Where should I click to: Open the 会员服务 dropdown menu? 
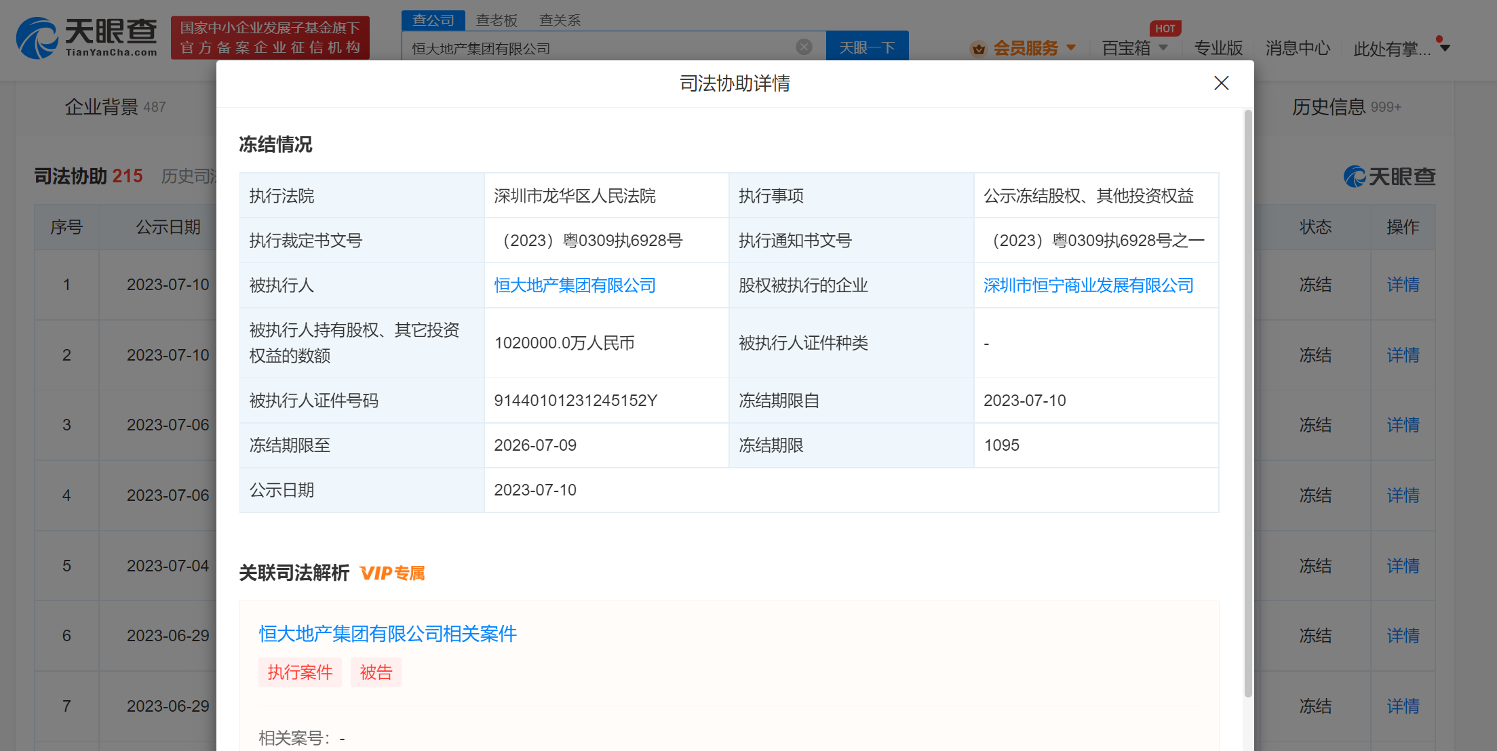pyautogui.click(x=1026, y=48)
